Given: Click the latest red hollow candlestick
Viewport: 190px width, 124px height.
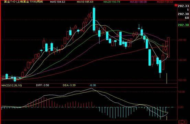Looking at the screenshot, I should tap(168, 47).
